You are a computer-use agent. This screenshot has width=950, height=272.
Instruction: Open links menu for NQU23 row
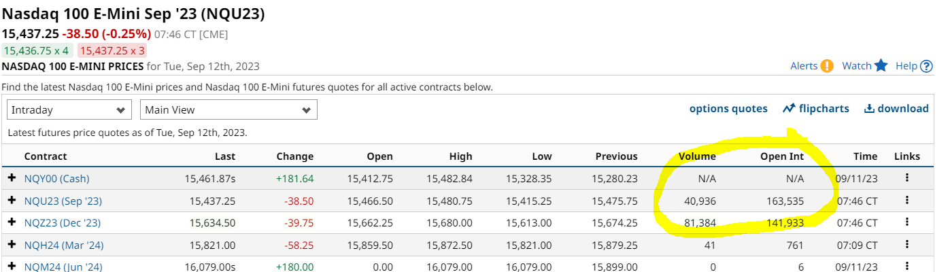[x=906, y=201]
